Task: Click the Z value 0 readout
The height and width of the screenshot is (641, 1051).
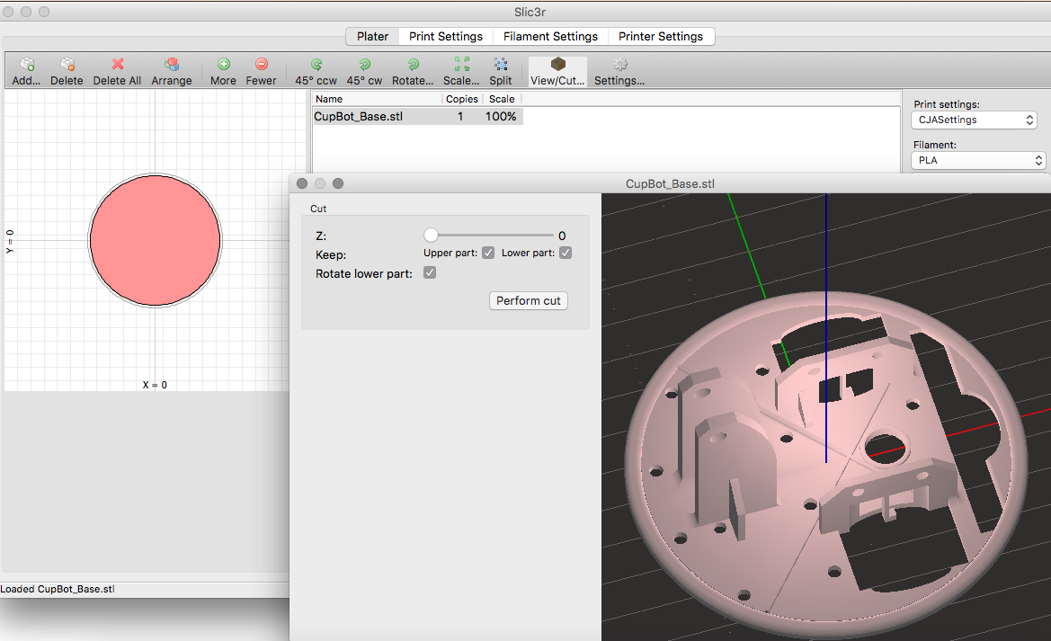Action: coord(562,236)
